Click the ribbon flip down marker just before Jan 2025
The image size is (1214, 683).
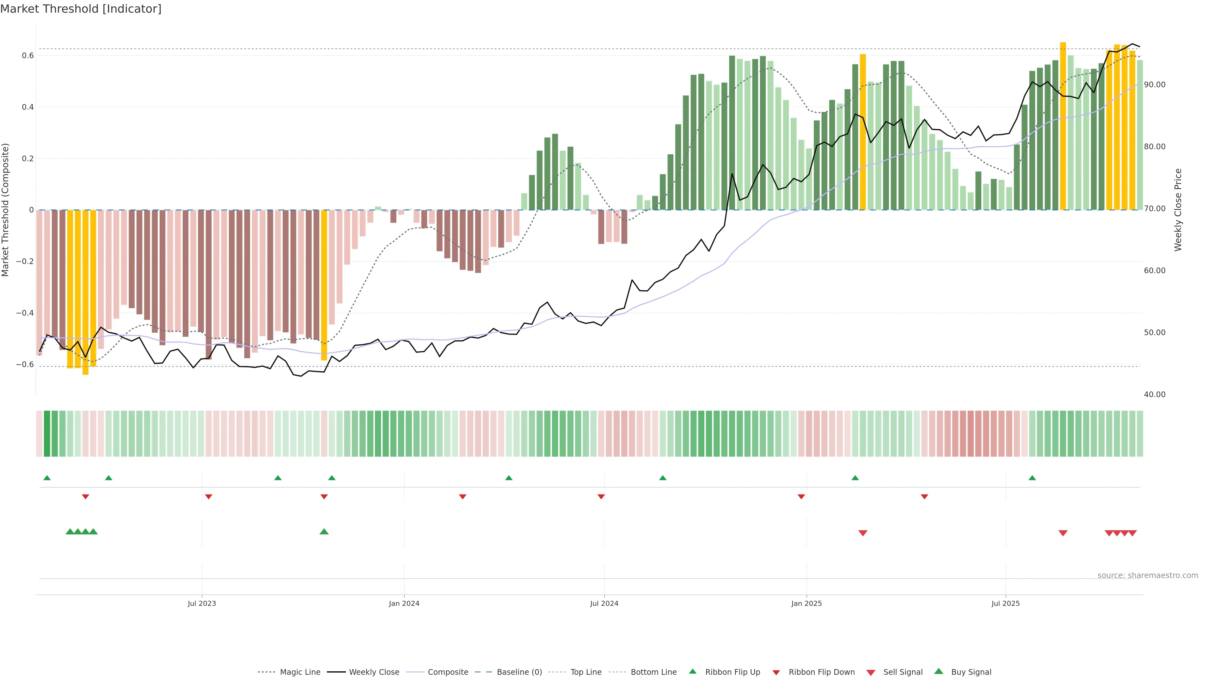point(801,497)
